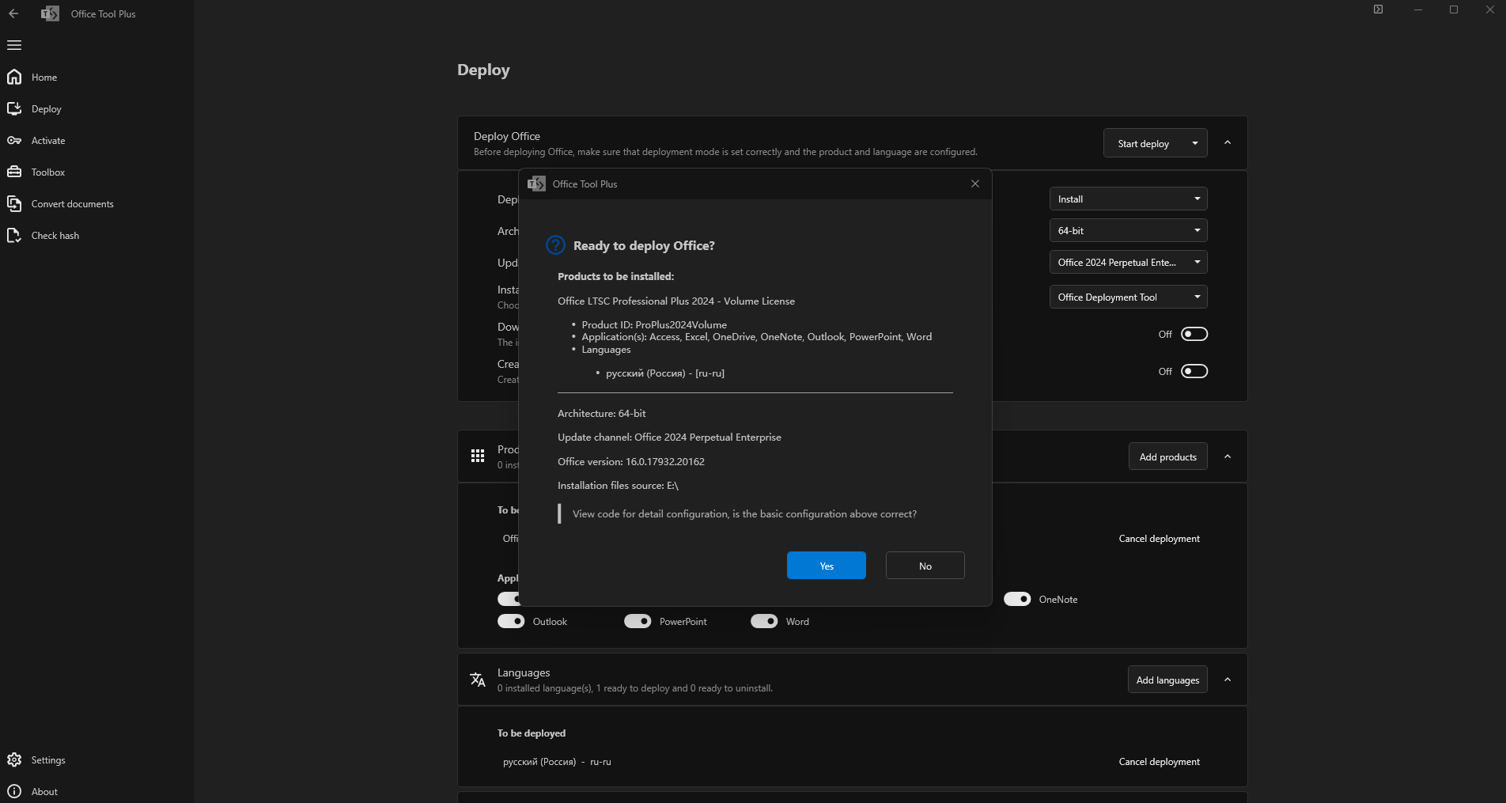This screenshot has height=803, width=1506.
Task: Open the Toolbox menu item
Action: (x=96, y=172)
